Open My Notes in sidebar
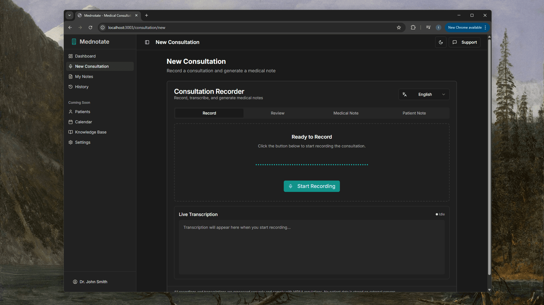544x305 pixels. point(84,77)
